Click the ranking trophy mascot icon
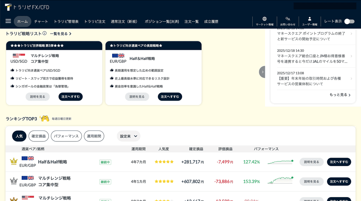 [x=45, y=118]
